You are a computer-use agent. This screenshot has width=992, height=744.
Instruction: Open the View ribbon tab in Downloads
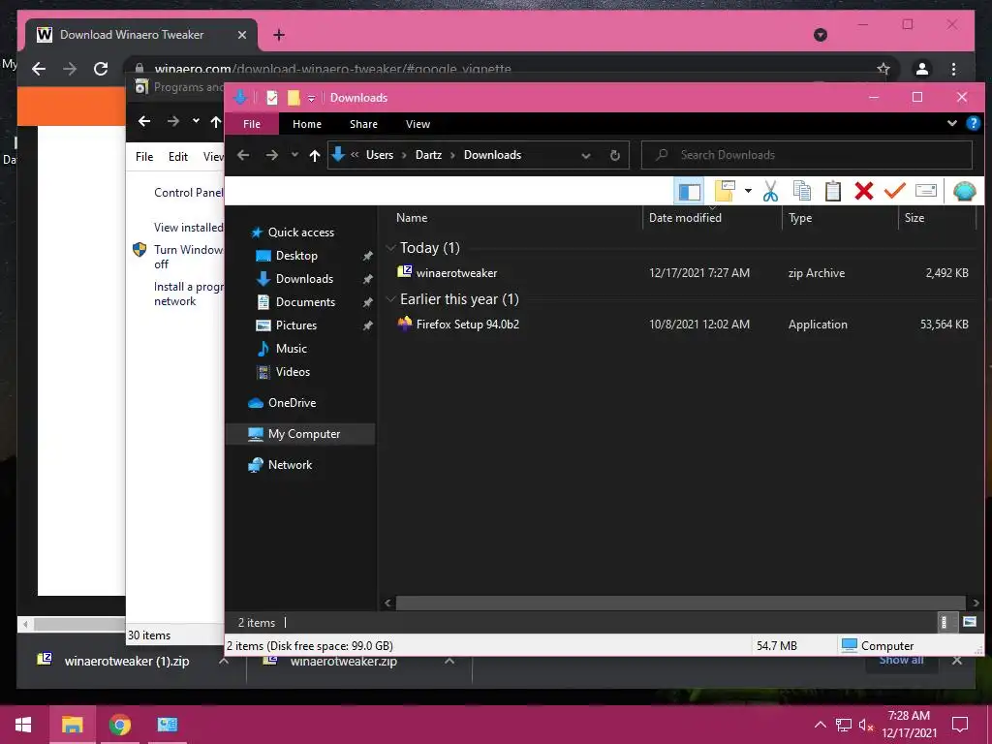pyautogui.click(x=418, y=124)
